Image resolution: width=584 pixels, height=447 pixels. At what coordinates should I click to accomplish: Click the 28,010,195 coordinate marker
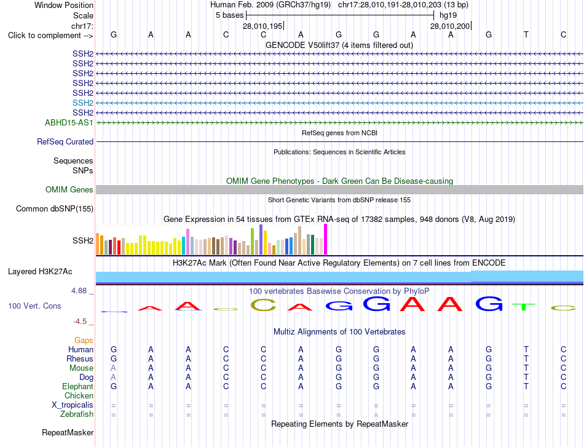[262, 26]
